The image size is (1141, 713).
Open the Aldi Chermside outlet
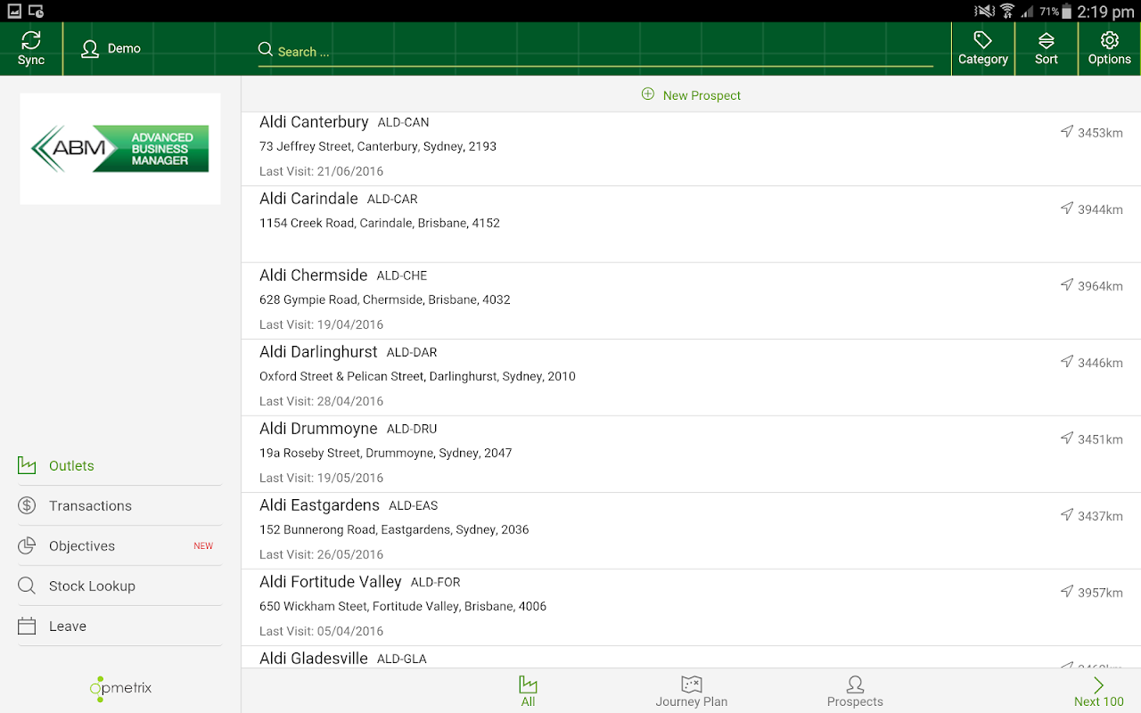[x=691, y=301]
